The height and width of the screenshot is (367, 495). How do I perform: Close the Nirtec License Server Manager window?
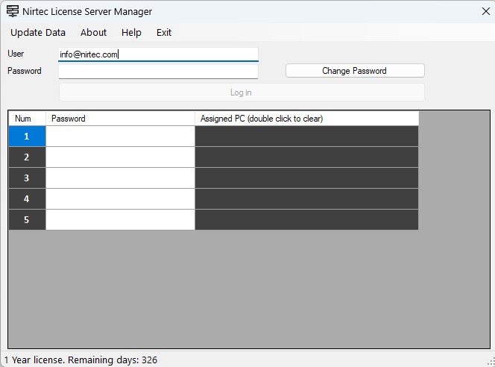click(x=486, y=11)
